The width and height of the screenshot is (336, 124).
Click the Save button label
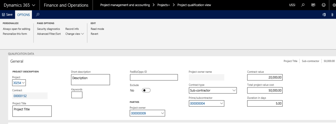click(9, 15)
